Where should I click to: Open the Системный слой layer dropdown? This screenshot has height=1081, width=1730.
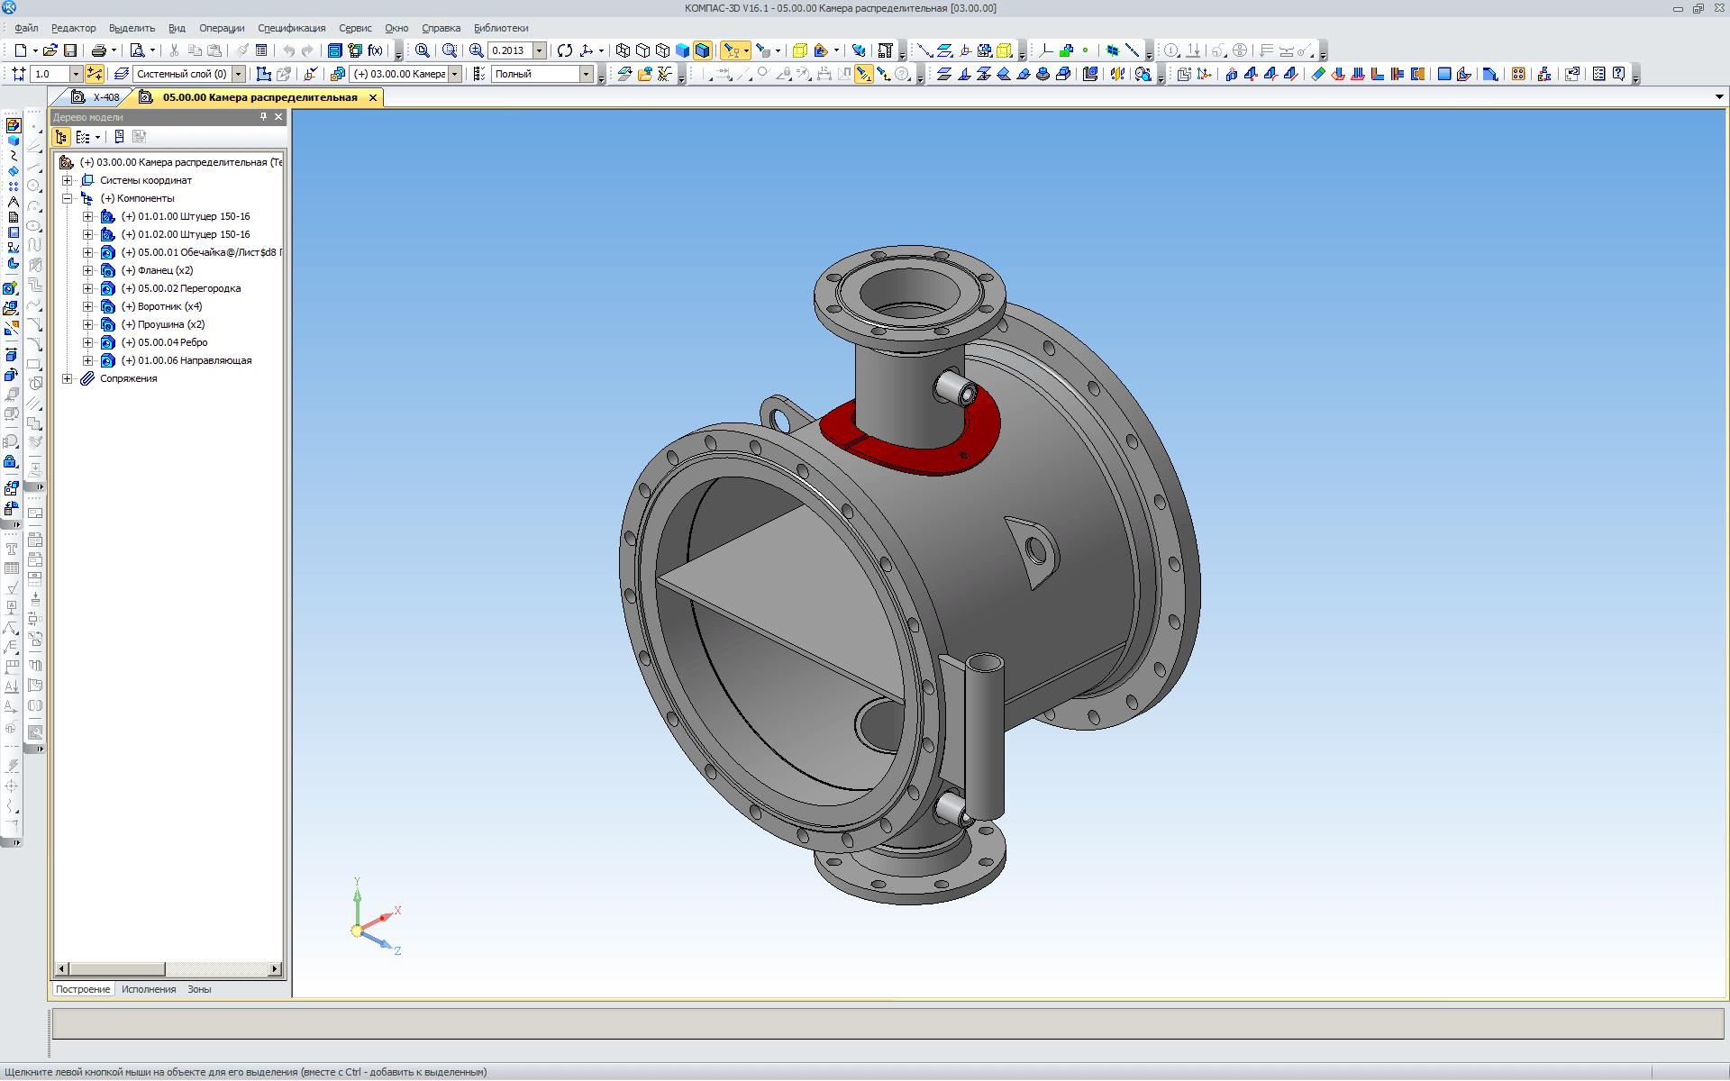(x=239, y=74)
